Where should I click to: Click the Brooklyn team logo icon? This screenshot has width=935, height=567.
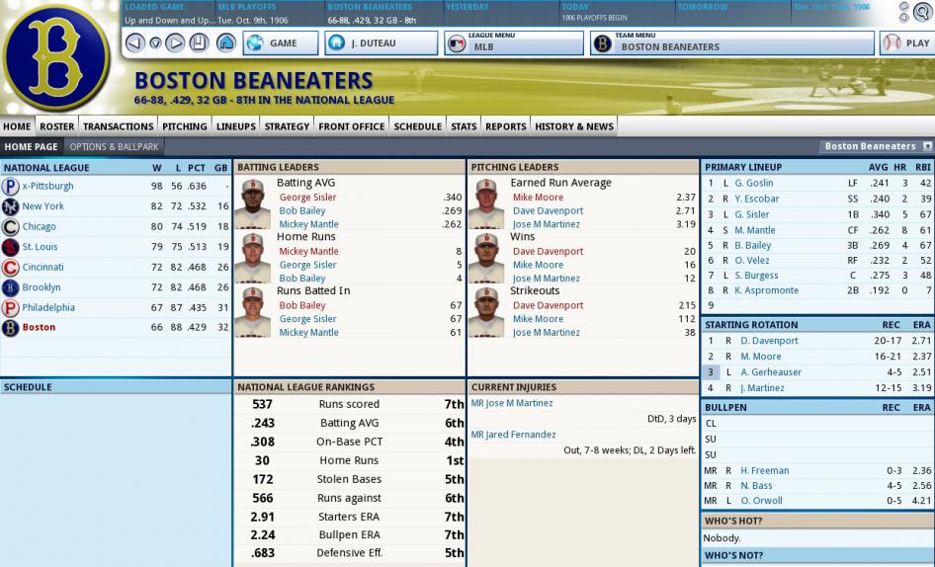pos(10,287)
